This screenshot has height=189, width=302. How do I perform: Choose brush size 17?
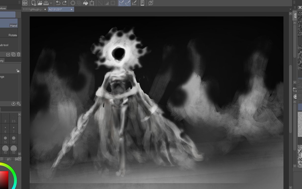click(x=14, y=139)
